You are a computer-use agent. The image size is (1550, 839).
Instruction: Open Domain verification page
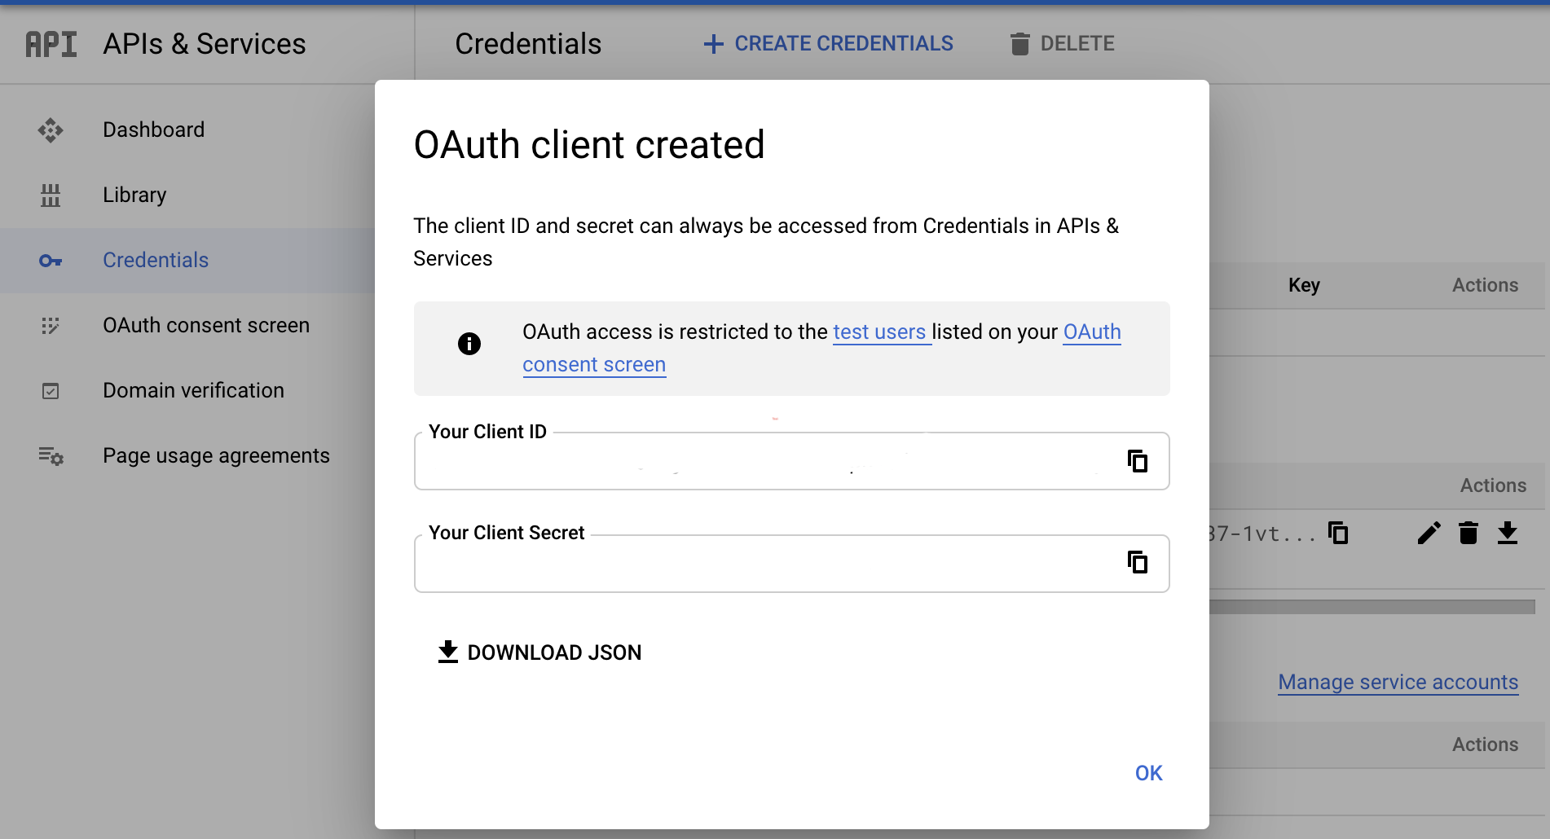tap(187, 391)
